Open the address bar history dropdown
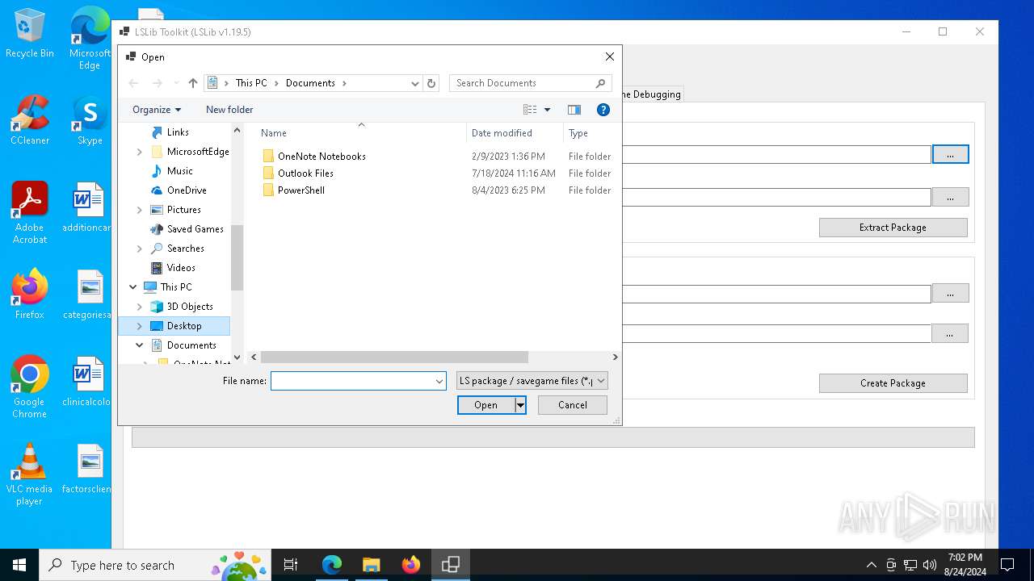This screenshot has height=581, width=1034. tap(414, 83)
